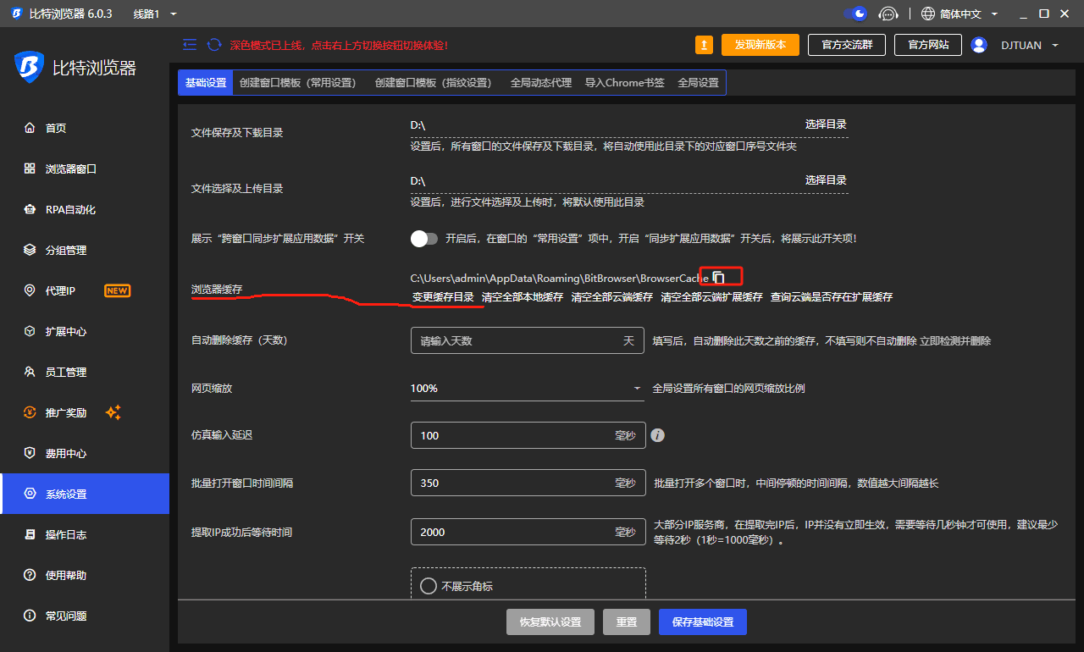Click the 批量打开窗口时间间隔 input field
This screenshot has width=1084, height=652.
[x=527, y=483]
